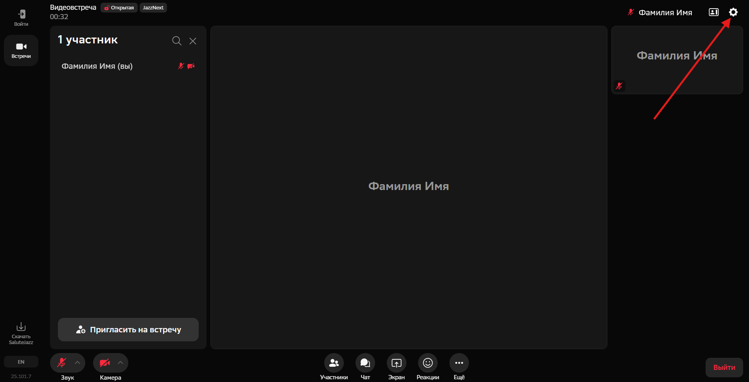The image size is (749, 382).
Task: Open the Чат panel
Action: tap(365, 363)
